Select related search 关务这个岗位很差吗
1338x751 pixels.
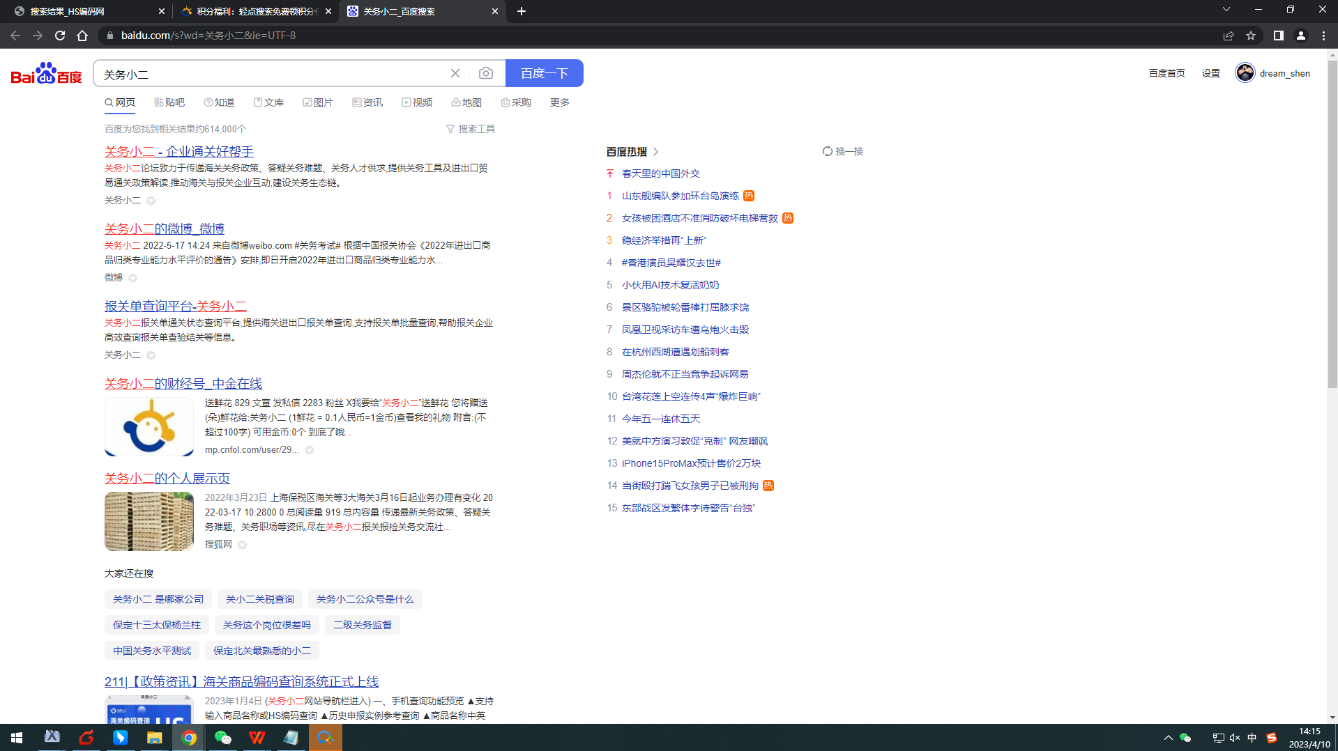pos(267,625)
